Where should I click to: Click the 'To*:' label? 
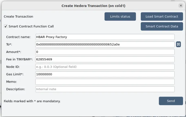click(9, 44)
